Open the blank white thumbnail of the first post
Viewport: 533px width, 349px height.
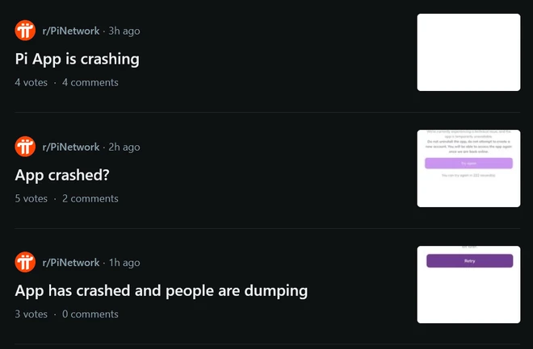click(468, 52)
